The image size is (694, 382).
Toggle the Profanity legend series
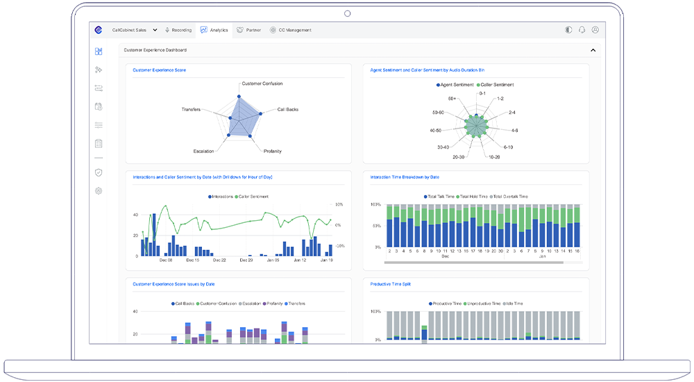point(272,304)
